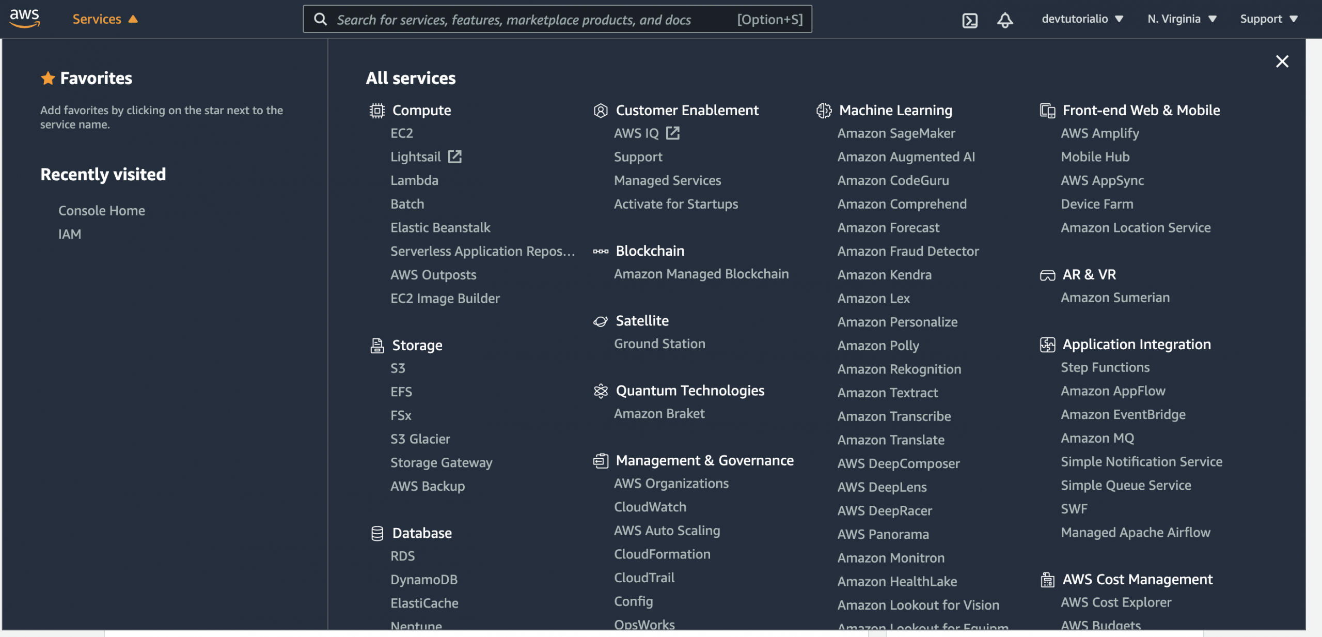Open the N. Virginia region dropdown

click(x=1182, y=19)
